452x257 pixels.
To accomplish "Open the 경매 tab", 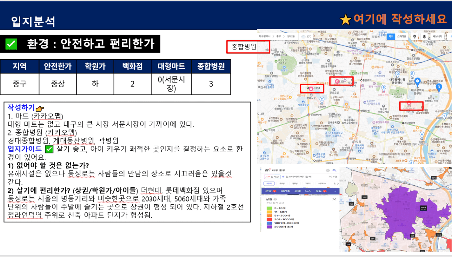I will coord(298,191).
